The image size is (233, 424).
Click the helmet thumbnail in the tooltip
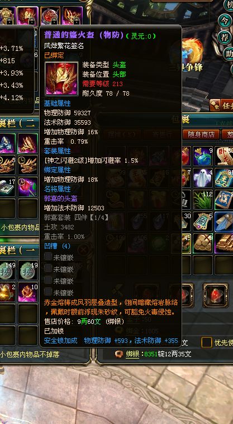pos(61,78)
